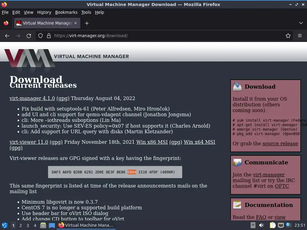The image size is (307, 230).
Task: Click the virt-manager 4.1.0 release link
Action: (x=32, y=98)
